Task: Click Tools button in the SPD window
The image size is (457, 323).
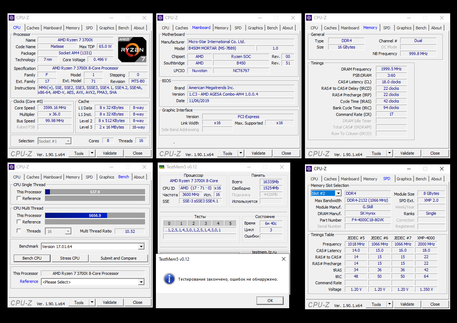Action: 376,304
